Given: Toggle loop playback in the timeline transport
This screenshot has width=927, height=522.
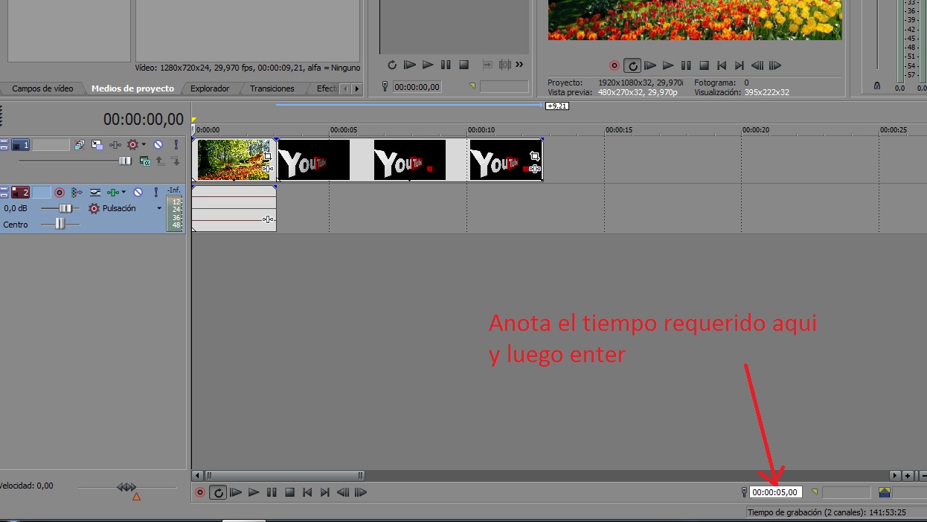Looking at the screenshot, I should point(218,492).
